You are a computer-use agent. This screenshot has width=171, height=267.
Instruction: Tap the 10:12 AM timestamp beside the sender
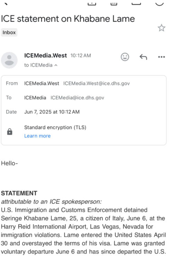[81, 56]
